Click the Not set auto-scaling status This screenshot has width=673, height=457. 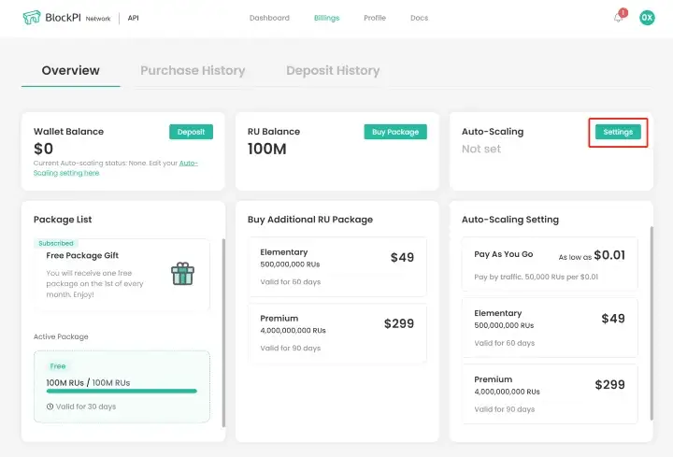click(481, 149)
